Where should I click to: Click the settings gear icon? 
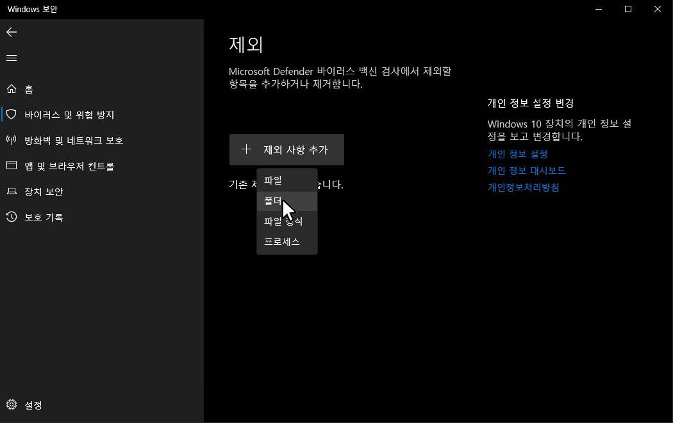point(12,405)
